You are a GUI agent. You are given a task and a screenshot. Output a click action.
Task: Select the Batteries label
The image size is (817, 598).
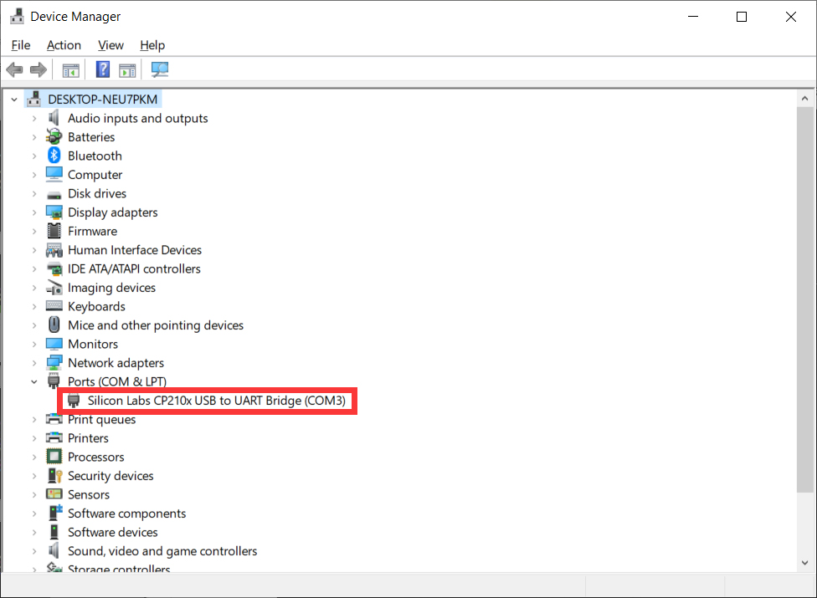point(91,137)
